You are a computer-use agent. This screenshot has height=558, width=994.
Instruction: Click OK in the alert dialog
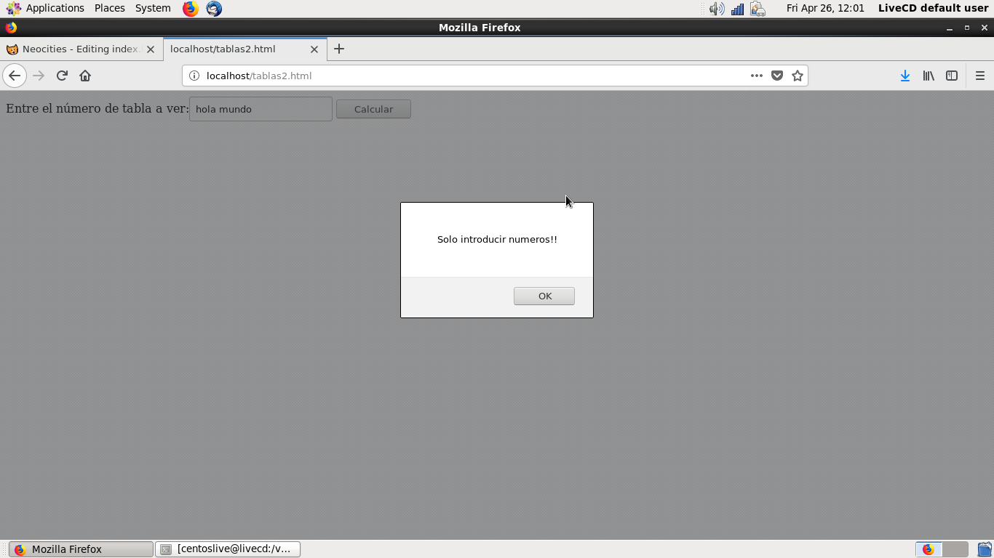point(544,296)
